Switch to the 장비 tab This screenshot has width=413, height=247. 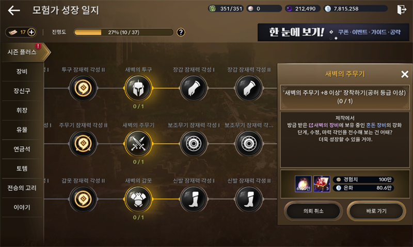22,72
